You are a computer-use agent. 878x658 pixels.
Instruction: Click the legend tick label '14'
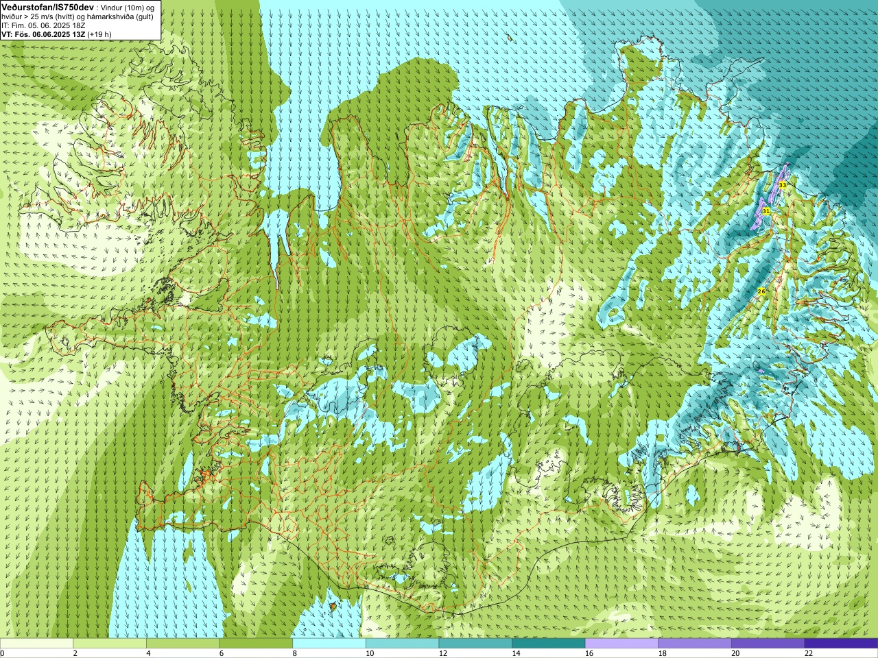[x=516, y=653]
